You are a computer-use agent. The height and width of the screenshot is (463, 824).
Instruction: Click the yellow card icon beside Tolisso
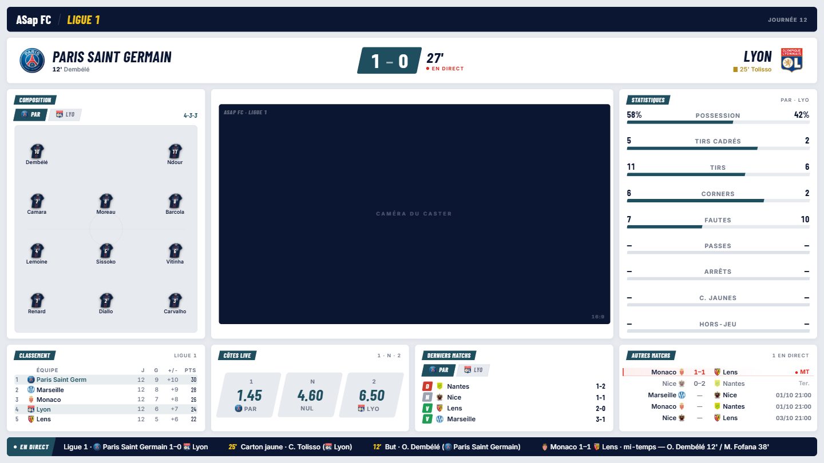pyautogui.click(x=735, y=70)
